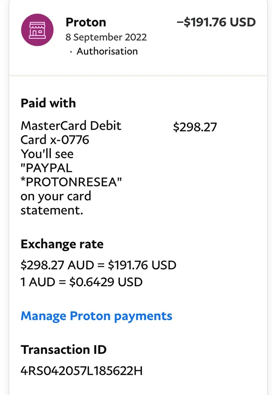This screenshot has height=395, width=272.
Task: Select the PAYPAL *PROTONRESEA statement descriptor text
Action: tap(71, 175)
